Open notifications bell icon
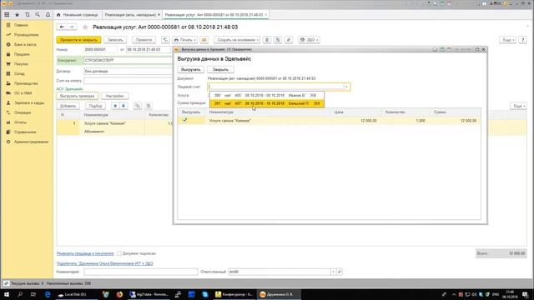The width and height of the screenshot is (534, 300). click(48, 15)
